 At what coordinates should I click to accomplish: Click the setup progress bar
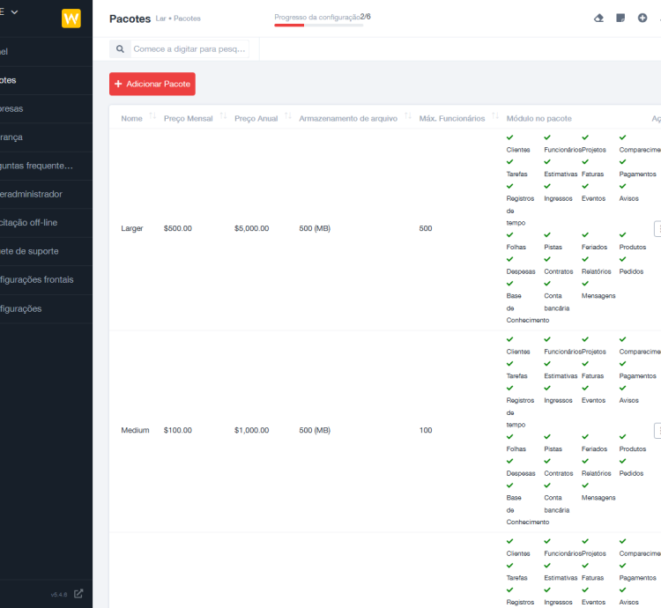point(318,26)
